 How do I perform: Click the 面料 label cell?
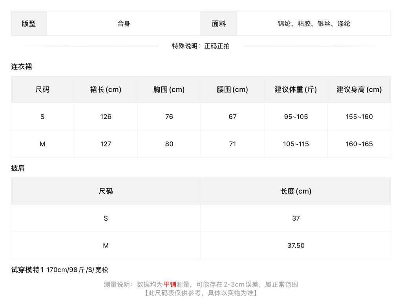[219, 23]
